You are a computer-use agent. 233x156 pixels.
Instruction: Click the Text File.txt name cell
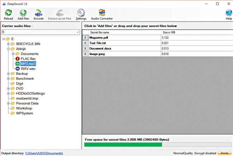coord(124,43)
